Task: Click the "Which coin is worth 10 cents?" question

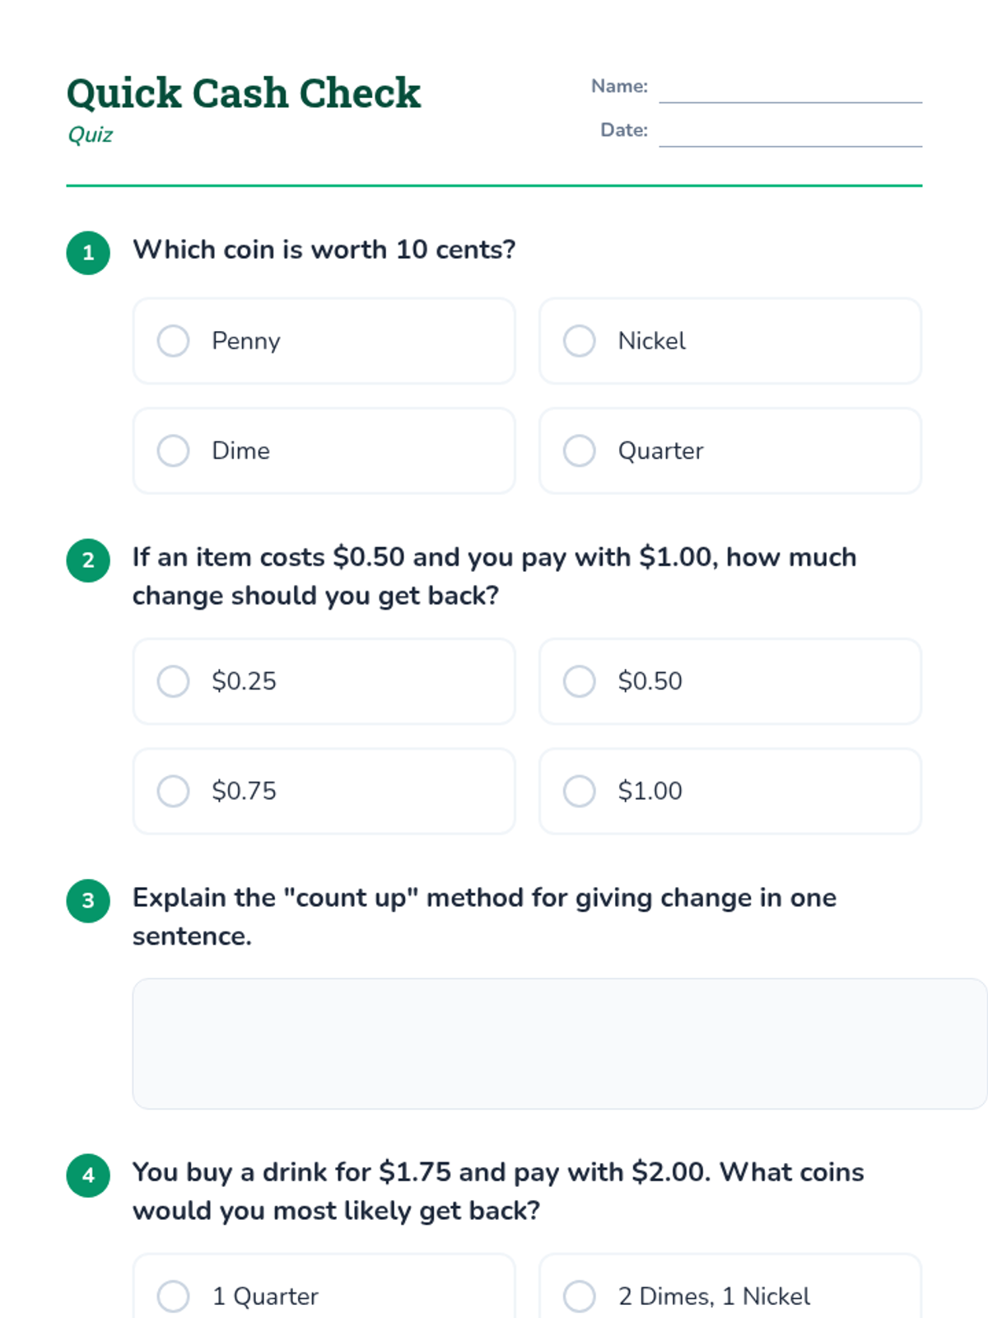Action: click(x=324, y=250)
